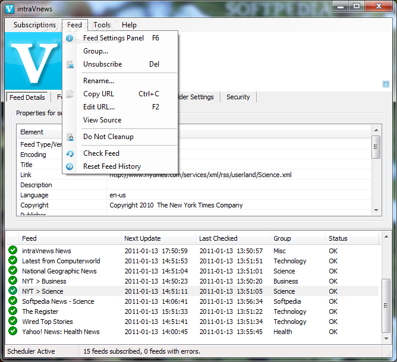Click the Do Not Cleanup lock icon
397x362 pixels.
tap(70, 137)
